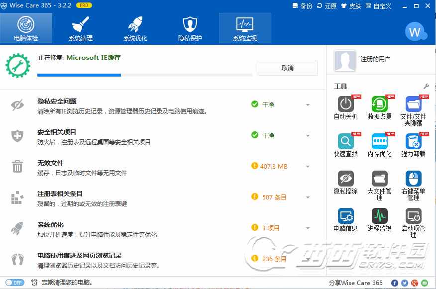Open the 大文件管理 big file manager
Screen dimensions: 436x289
click(379, 179)
